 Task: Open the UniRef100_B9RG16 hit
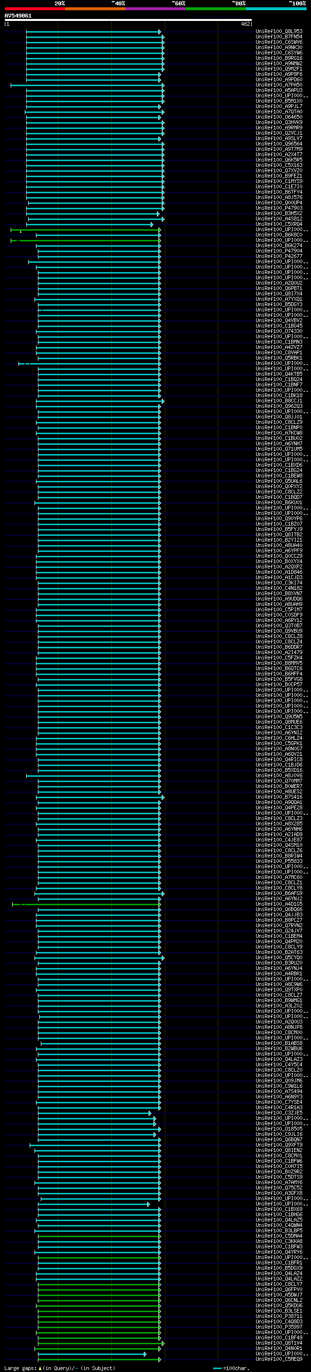278,58
